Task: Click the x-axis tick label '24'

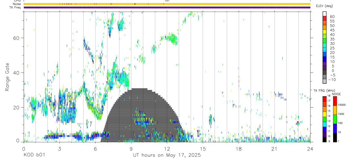Action: point(310,149)
